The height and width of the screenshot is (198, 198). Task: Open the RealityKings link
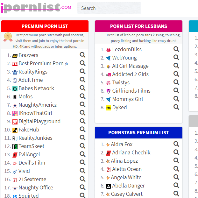tap(33, 72)
